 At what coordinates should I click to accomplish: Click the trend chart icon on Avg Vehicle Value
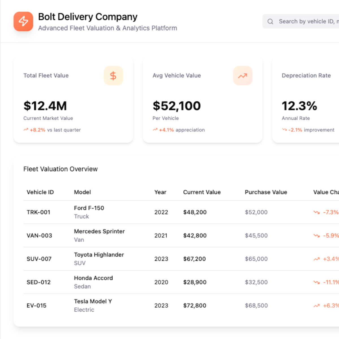click(243, 75)
